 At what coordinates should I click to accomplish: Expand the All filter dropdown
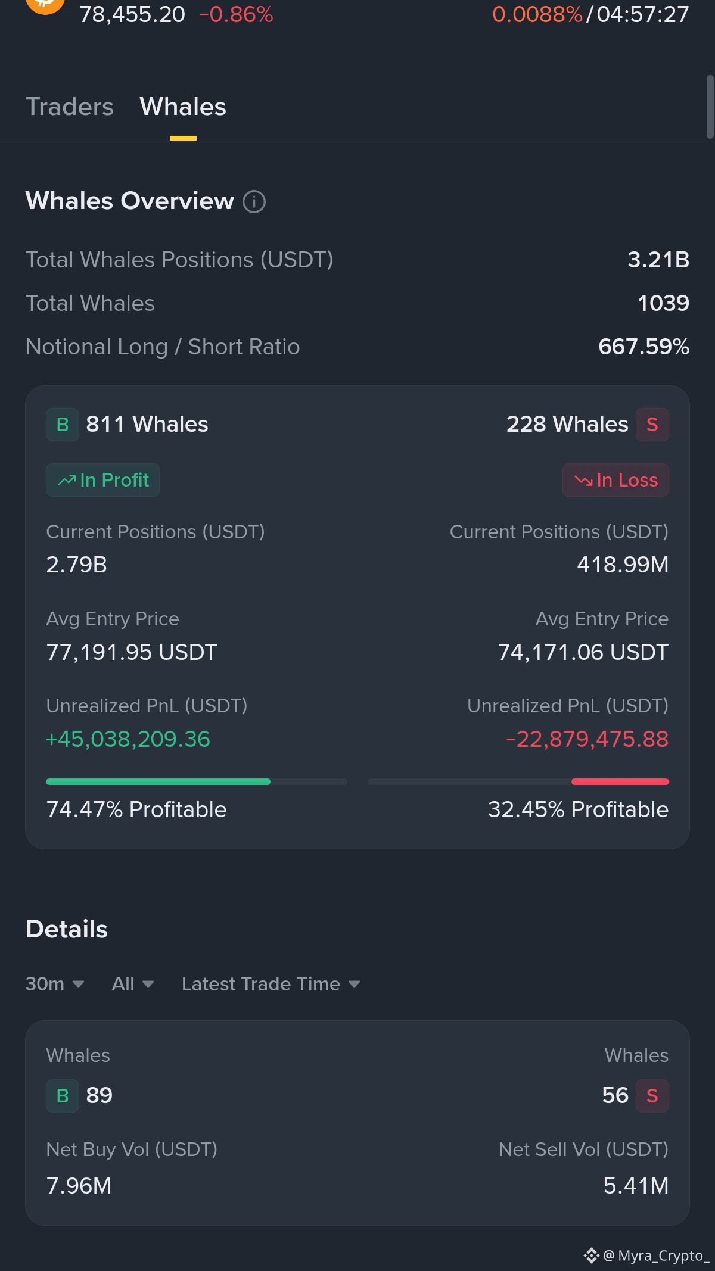tap(133, 984)
